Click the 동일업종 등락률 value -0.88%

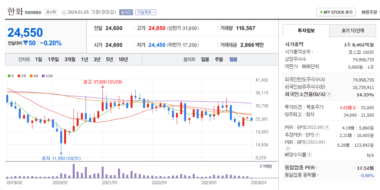367,176
